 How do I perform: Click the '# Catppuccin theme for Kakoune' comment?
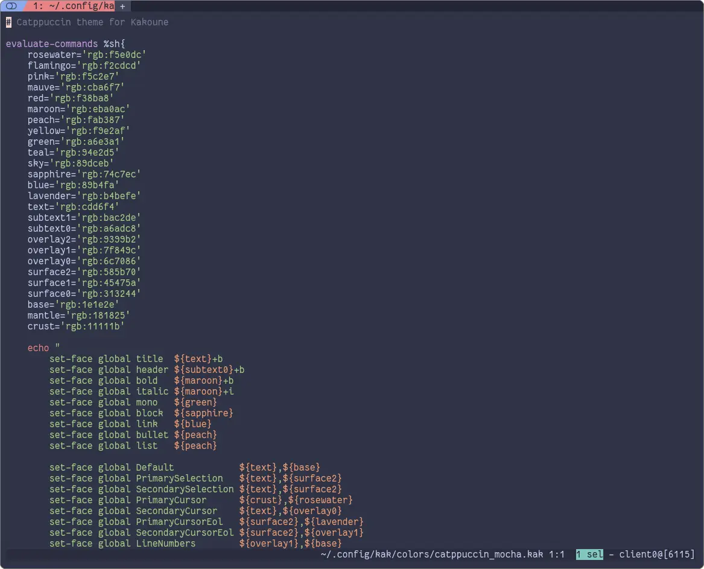(87, 22)
